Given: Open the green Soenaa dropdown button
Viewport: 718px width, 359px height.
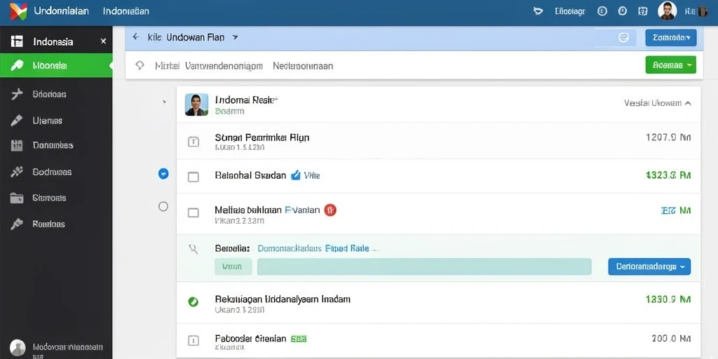Looking at the screenshot, I should (671, 65).
